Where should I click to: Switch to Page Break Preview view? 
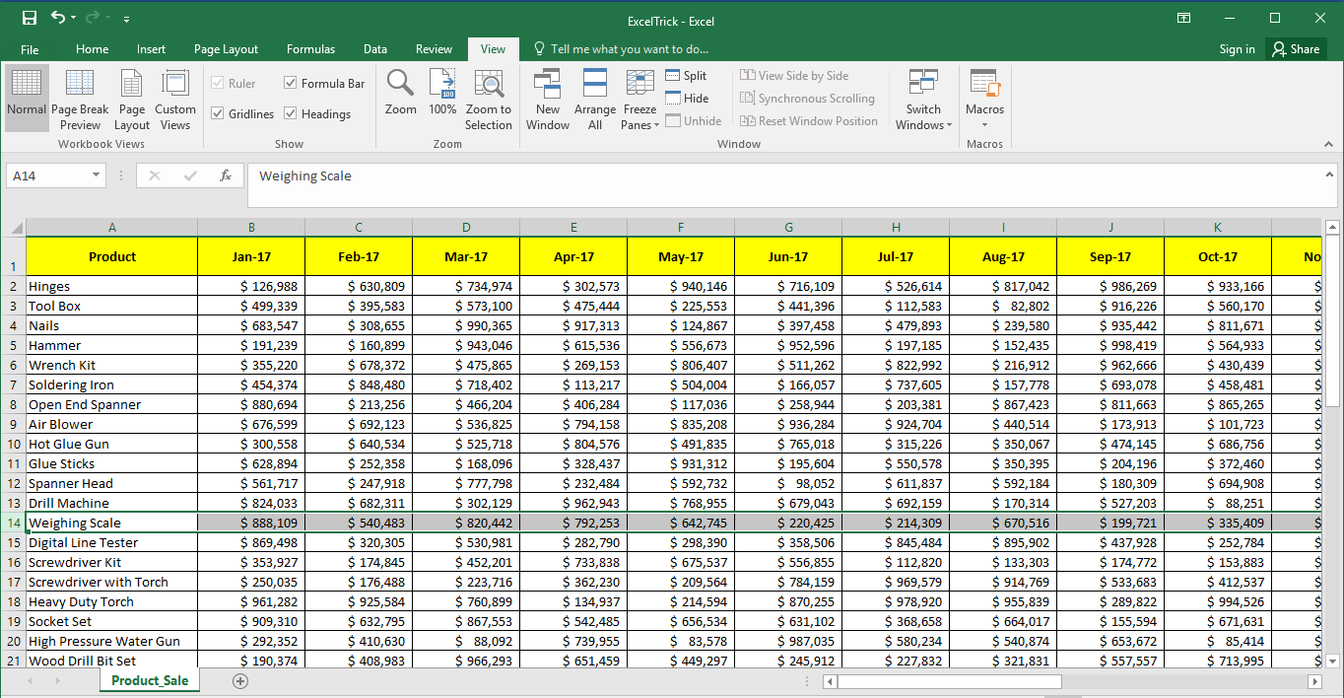[x=80, y=99]
